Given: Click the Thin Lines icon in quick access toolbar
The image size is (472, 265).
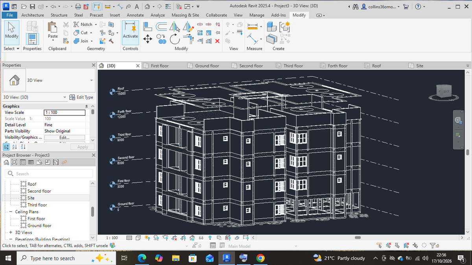Looking at the screenshot, I should [168, 6].
